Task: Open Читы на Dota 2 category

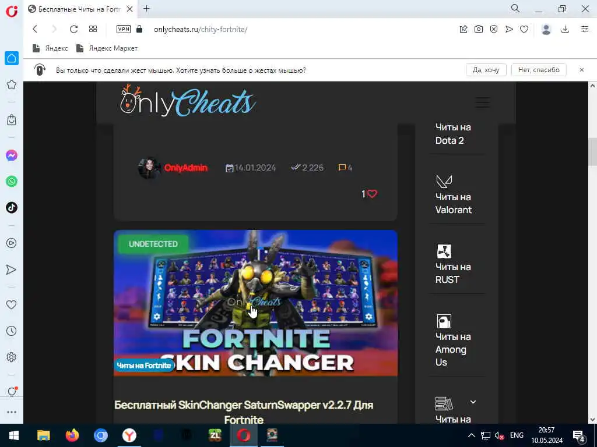Action: click(453, 134)
